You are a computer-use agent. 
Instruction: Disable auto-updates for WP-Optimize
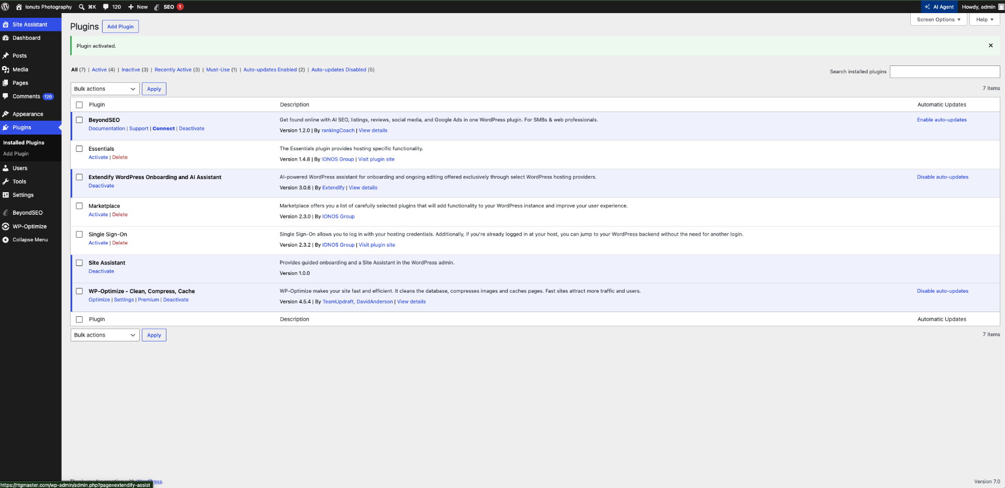pos(942,291)
